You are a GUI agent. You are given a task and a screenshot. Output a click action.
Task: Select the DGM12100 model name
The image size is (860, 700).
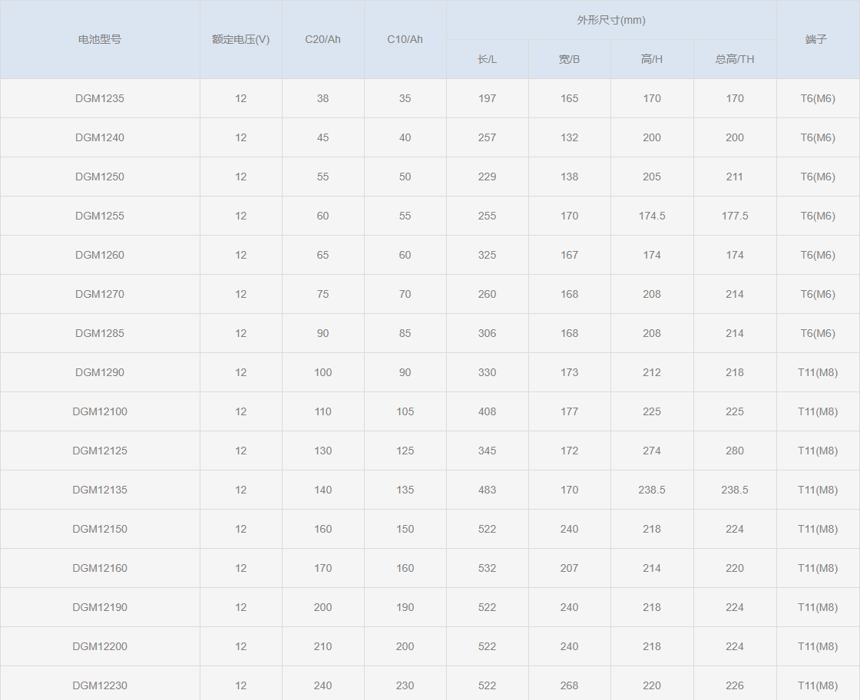coord(100,411)
